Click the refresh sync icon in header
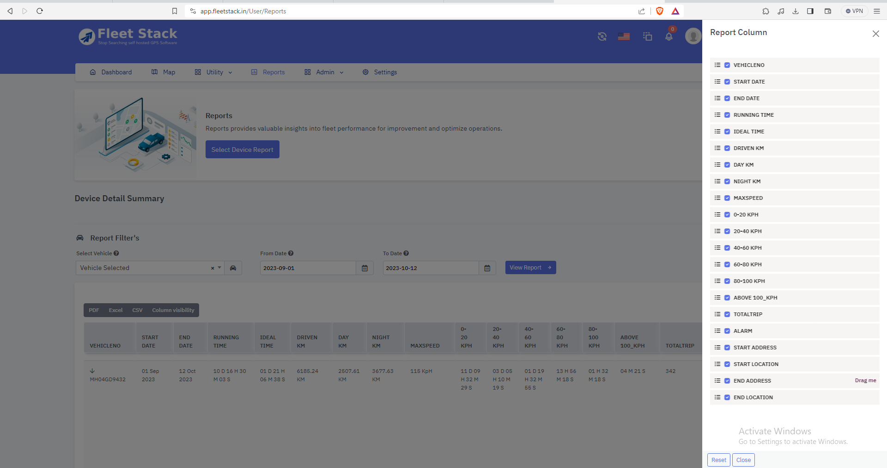Viewport: 887px width, 468px height. point(602,36)
